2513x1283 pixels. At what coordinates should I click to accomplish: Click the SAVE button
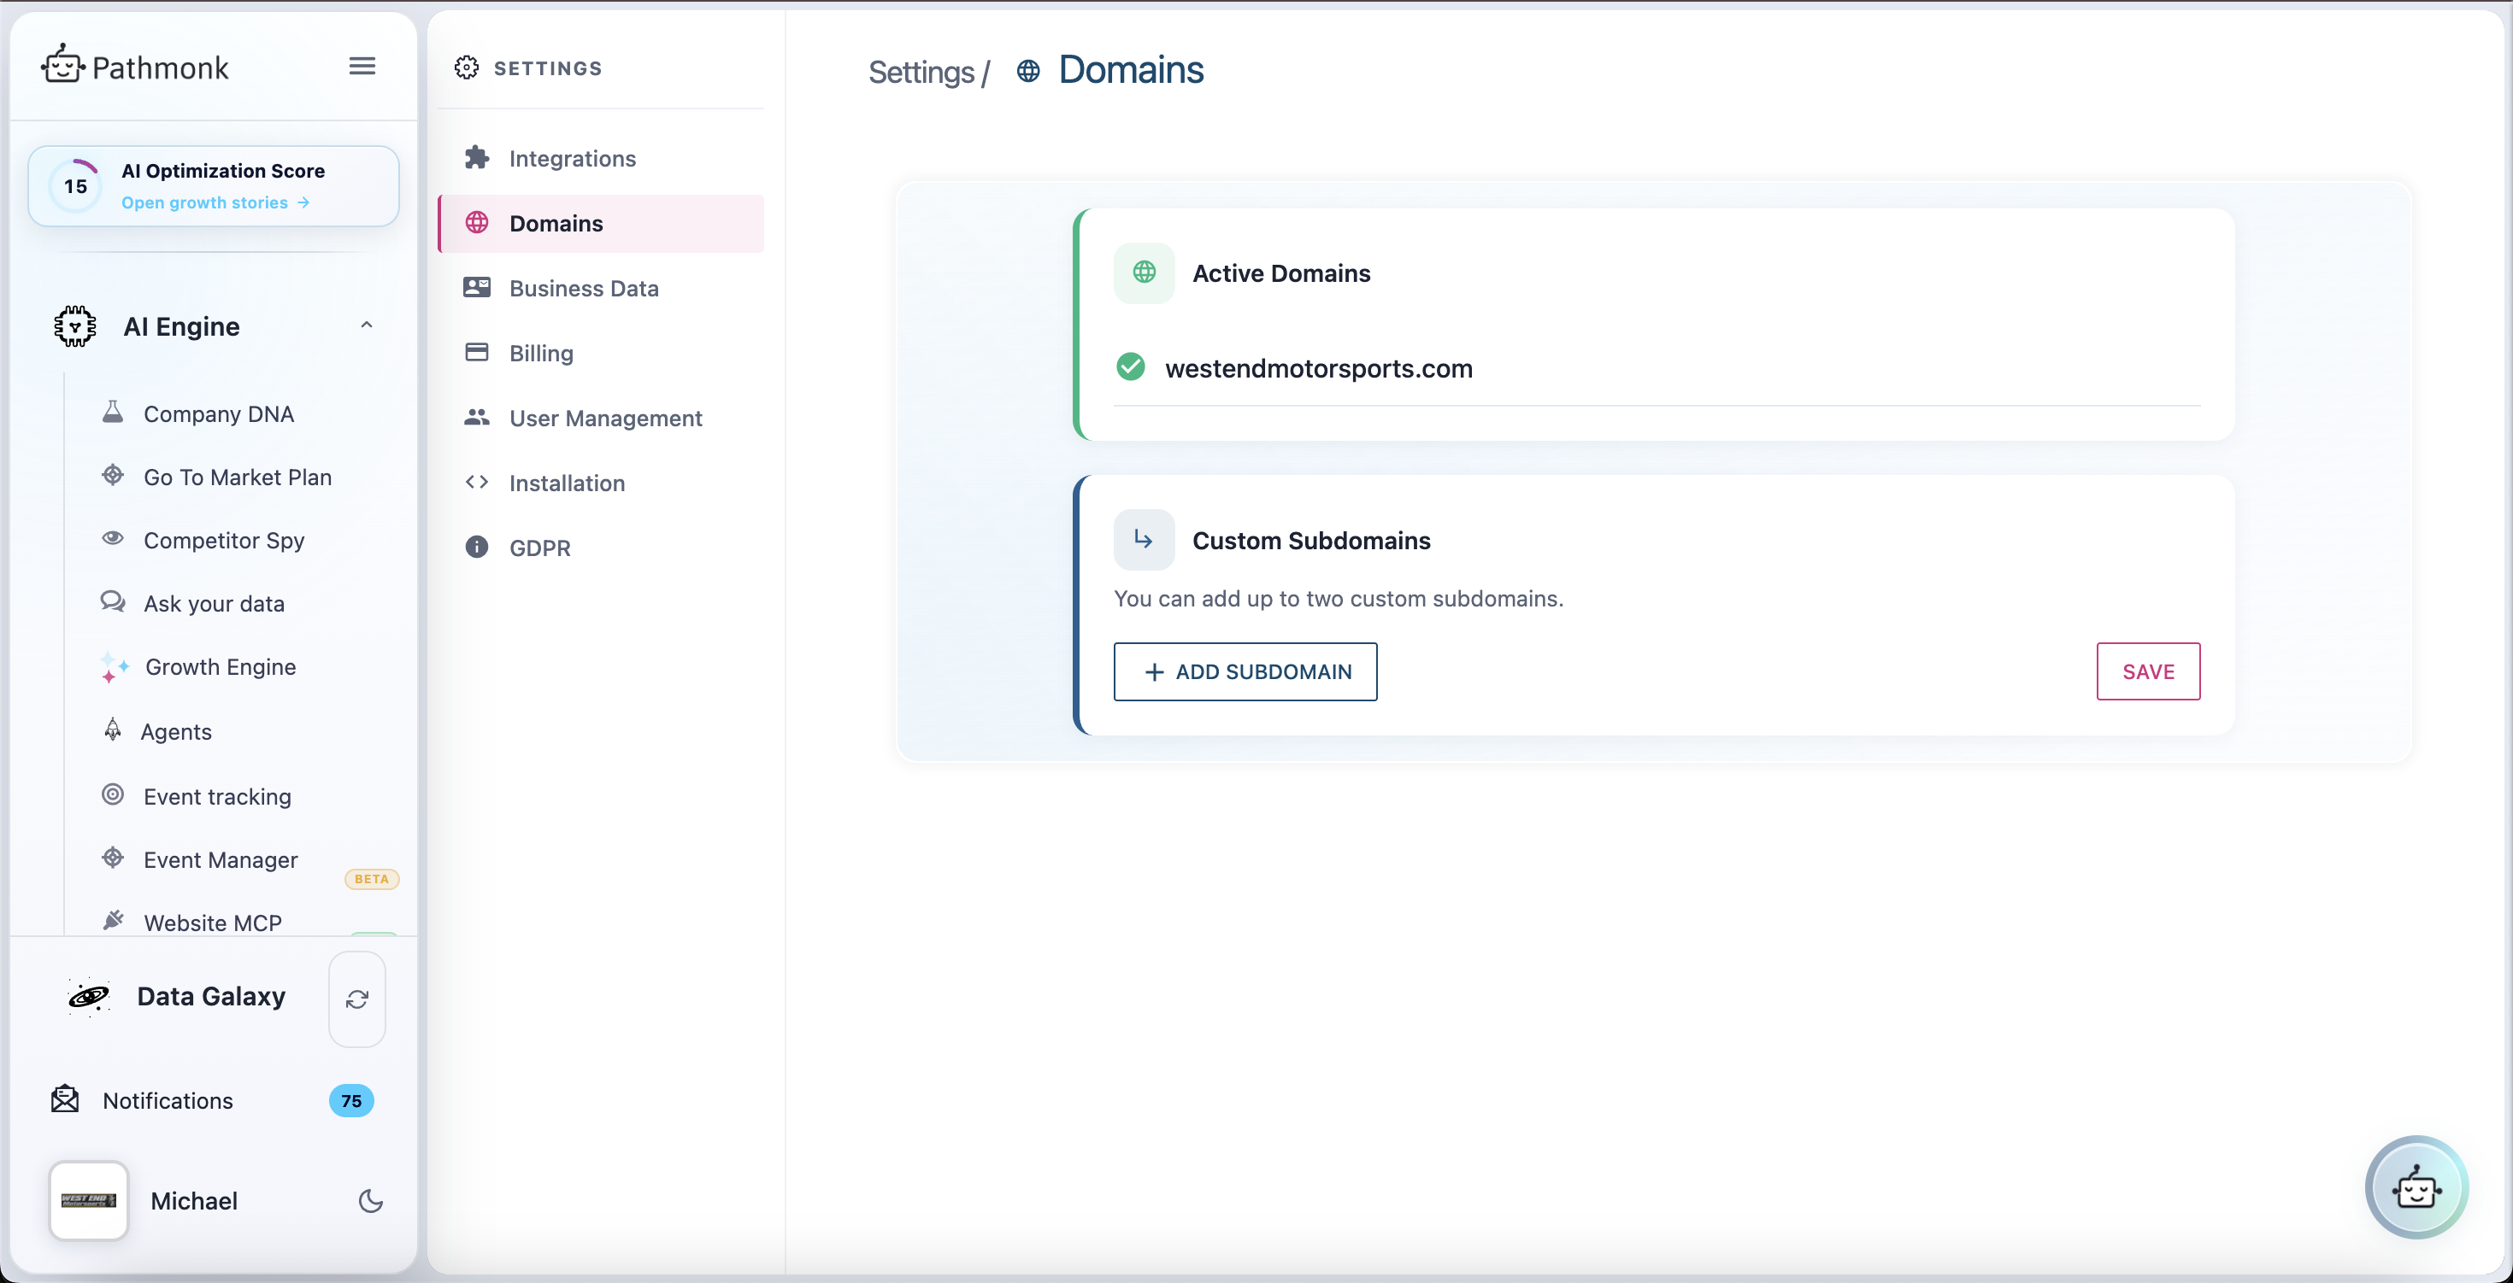tap(2148, 671)
